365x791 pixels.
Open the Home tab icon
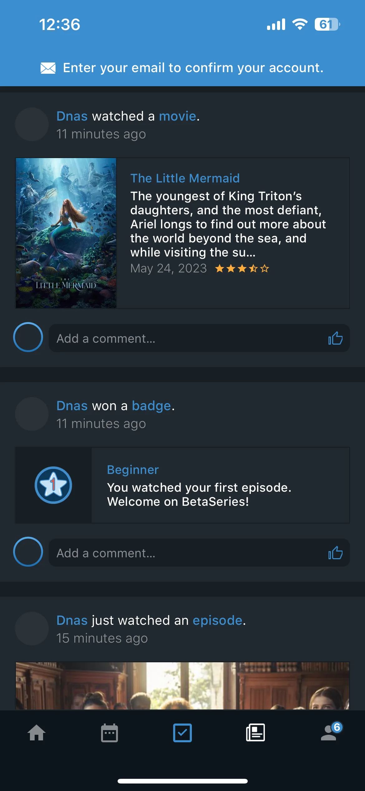(x=36, y=733)
